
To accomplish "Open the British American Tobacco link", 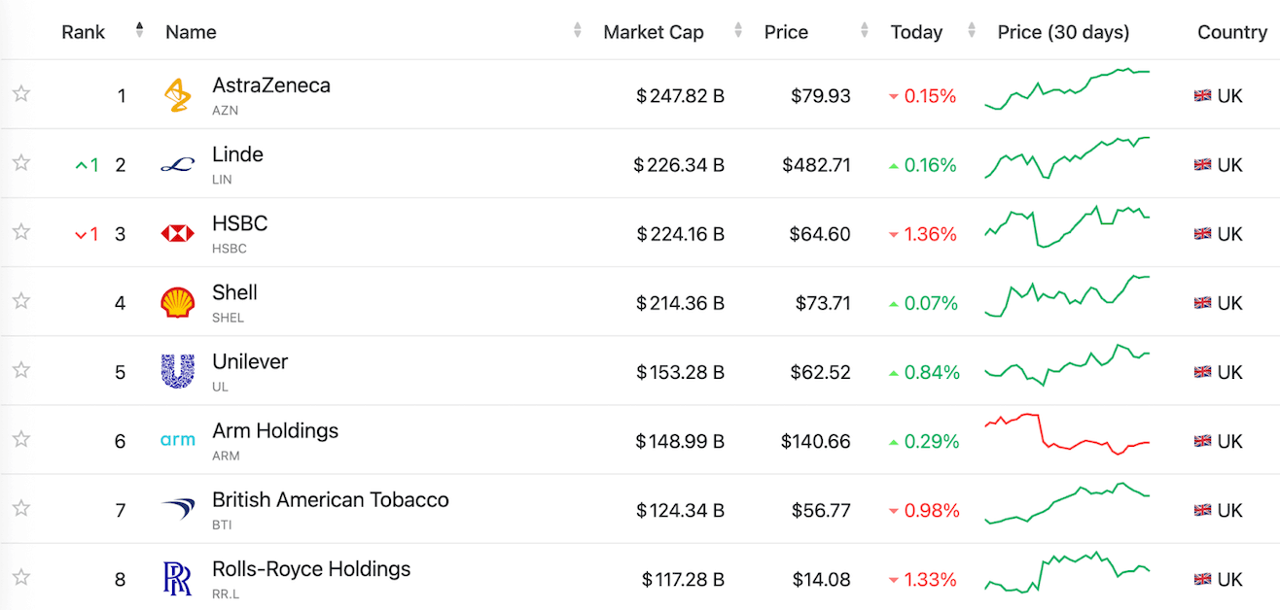I will coord(331,499).
